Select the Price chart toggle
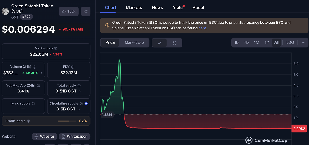The width and height of the screenshot is (309, 145). [x=110, y=42]
